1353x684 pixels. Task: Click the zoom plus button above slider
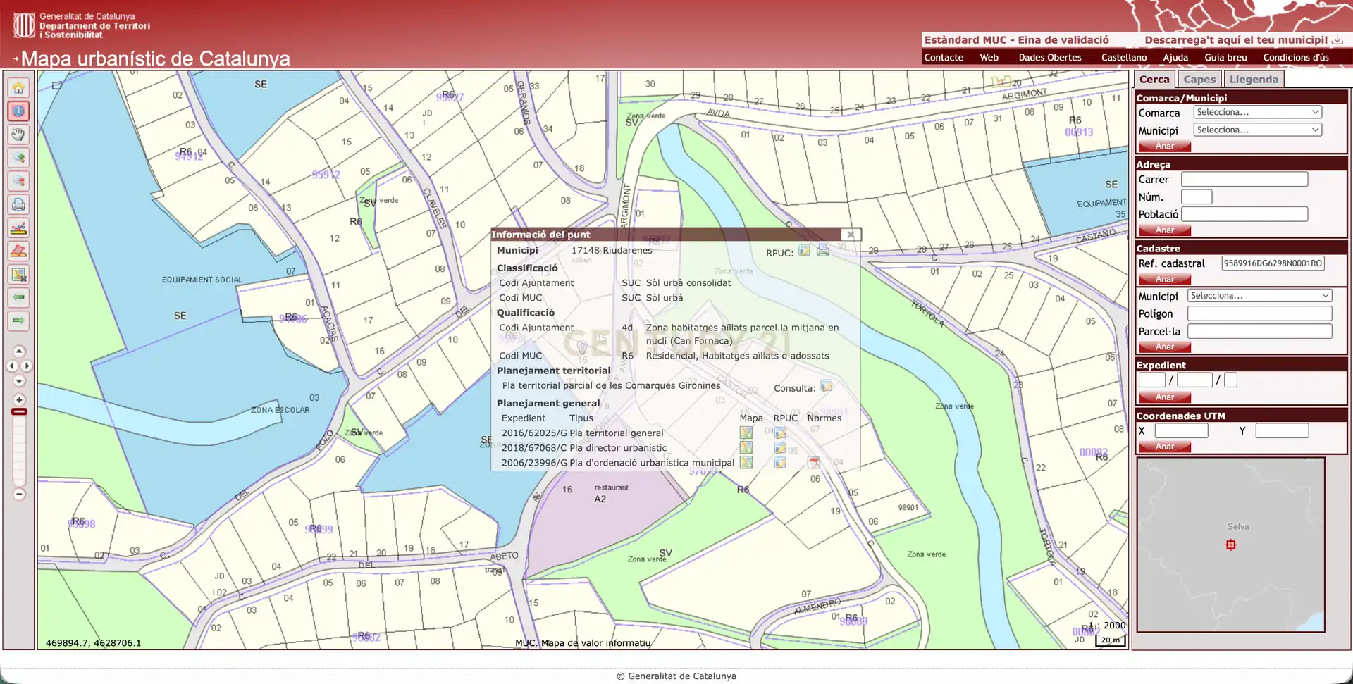[19, 399]
